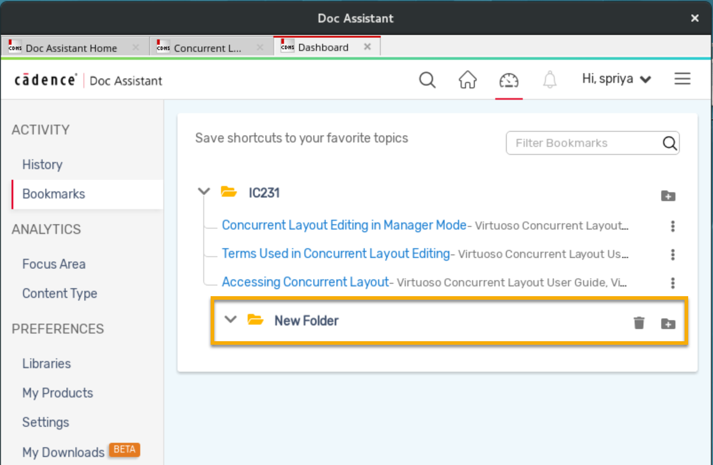Viewport: 713px width, 465px height.
Task: Add subfolder to IC231 folder
Action: (x=668, y=196)
